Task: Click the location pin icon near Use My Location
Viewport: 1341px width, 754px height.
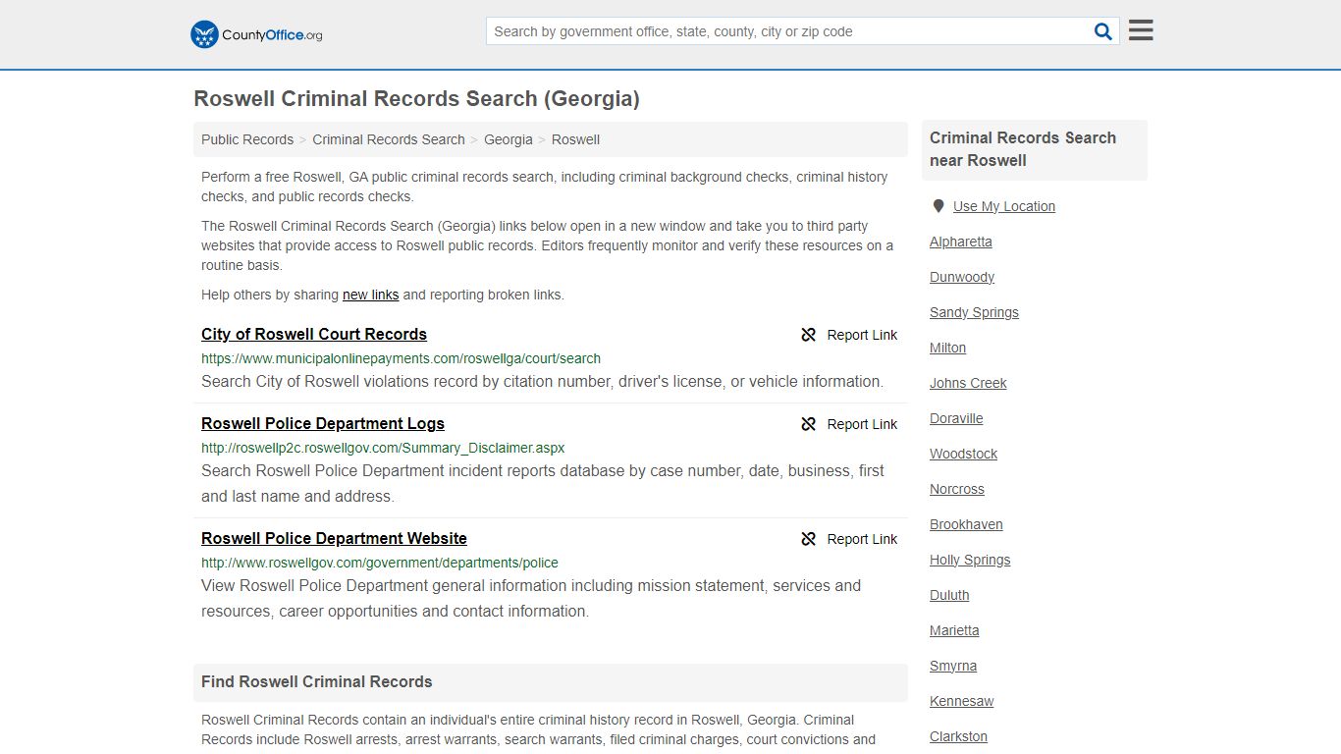Action: pyautogui.click(x=939, y=206)
